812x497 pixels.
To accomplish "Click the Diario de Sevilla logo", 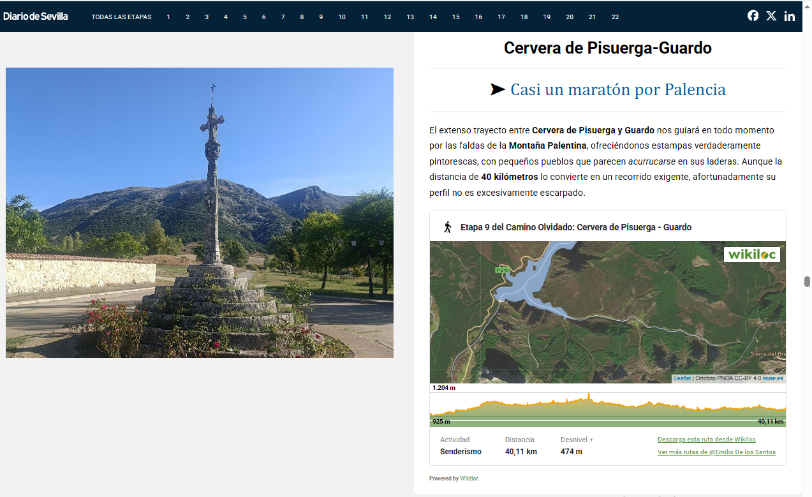I will pyautogui.click(x=36, y=17).
